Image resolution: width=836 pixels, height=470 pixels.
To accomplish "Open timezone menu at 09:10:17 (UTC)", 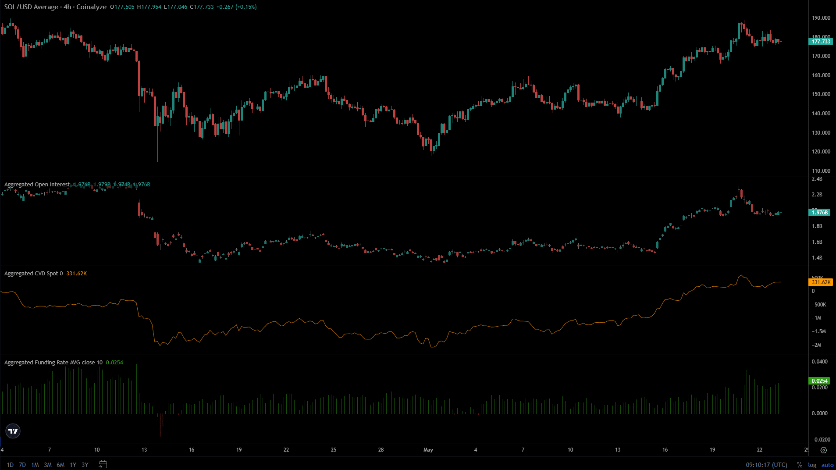I will point(766,465).
